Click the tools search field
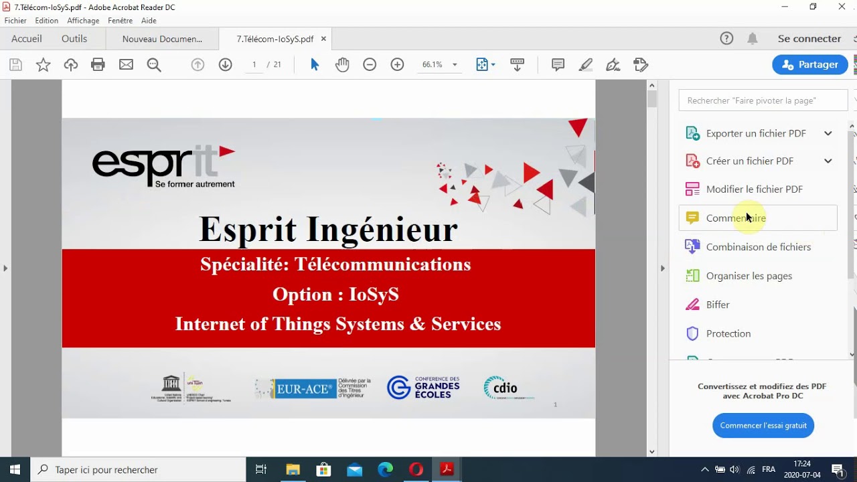 [x=763, y=100]
